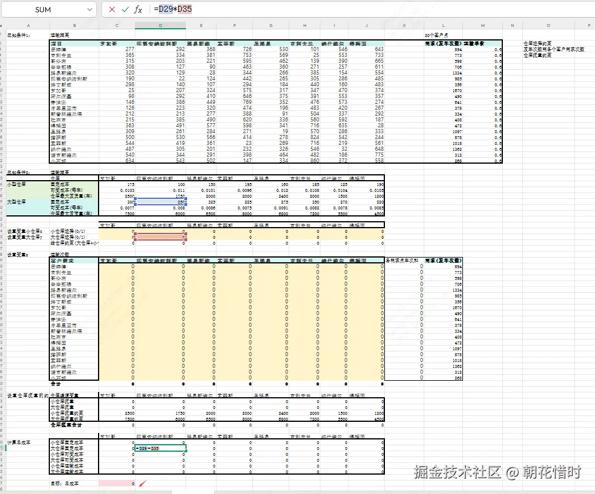The height and width of the screenshot is (494, 595).
Task: Click the active cell editing =D29*D35
Action: click(x=161, y=448)
